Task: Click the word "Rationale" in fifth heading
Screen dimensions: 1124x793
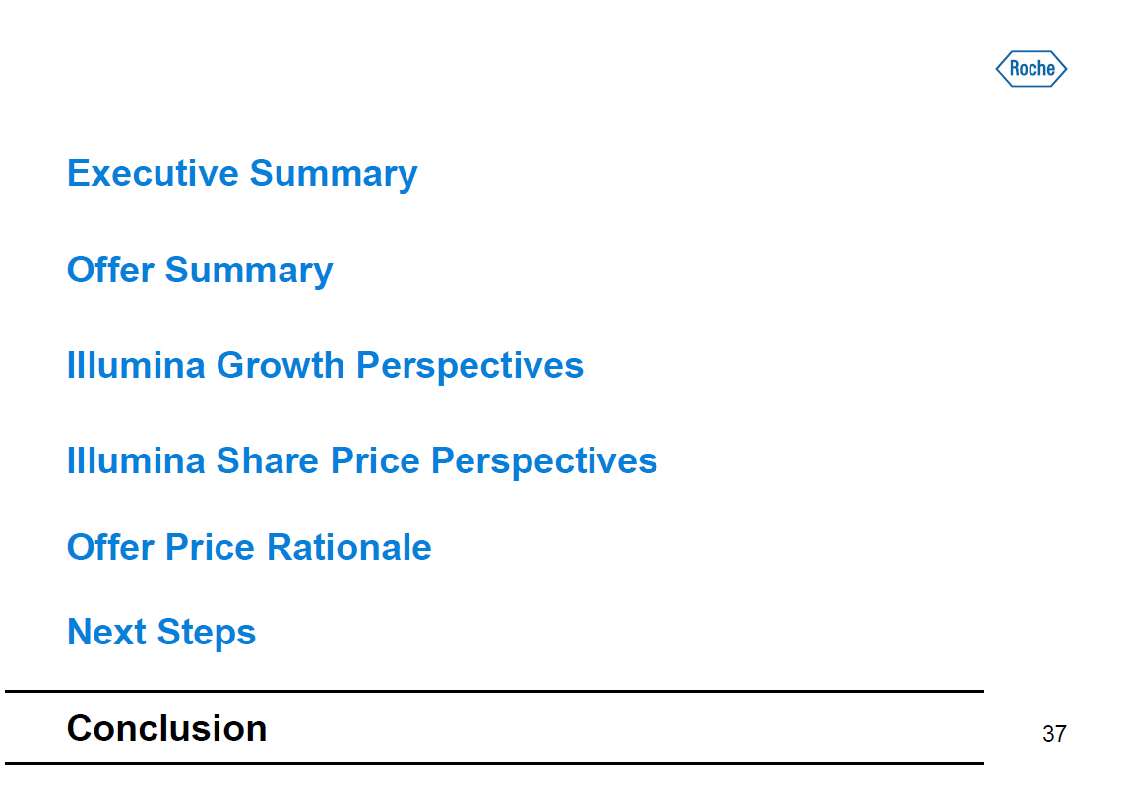Action: click(x=349, y=548)
